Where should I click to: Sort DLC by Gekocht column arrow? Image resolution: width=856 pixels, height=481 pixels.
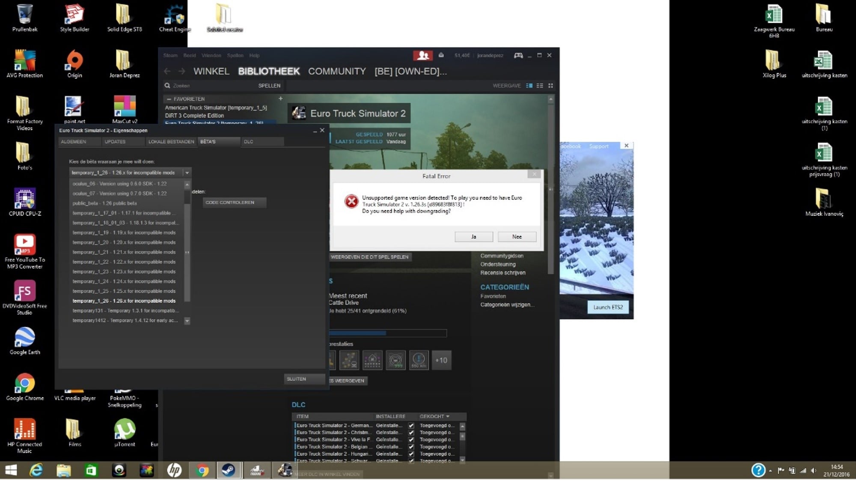[x=448, y=416]
